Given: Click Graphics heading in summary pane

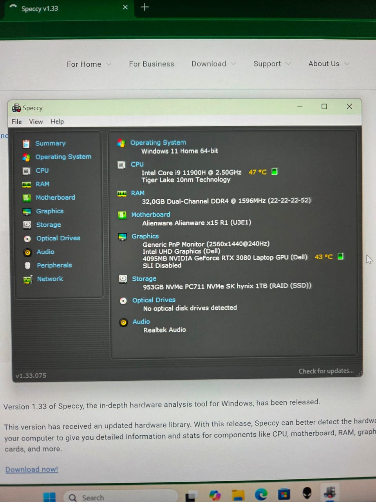Looking at the screenshot, I should 145,236.
